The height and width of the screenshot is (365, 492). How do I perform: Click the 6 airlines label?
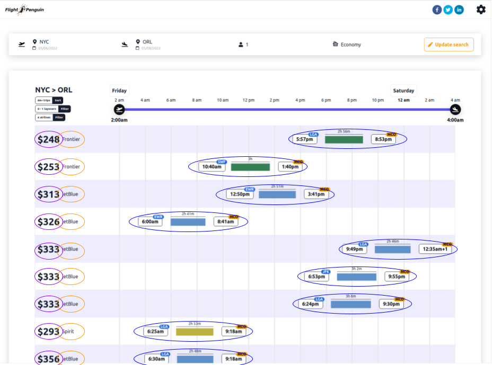pyautogui.click(x=44, y=117)
